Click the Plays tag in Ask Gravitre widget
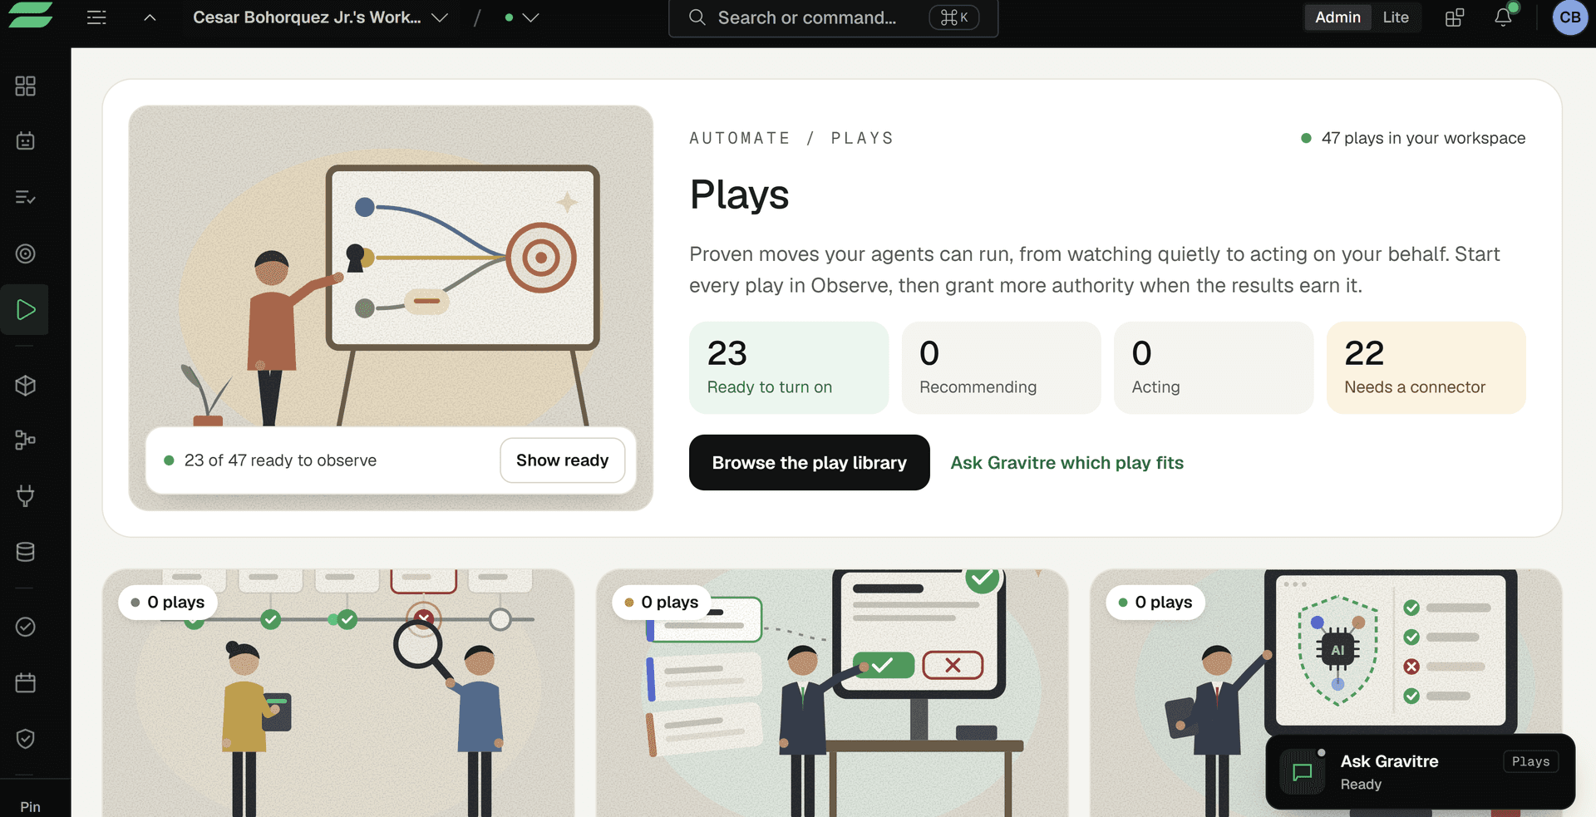Viewport: 1596px width, 817px height. [1530, 761]
